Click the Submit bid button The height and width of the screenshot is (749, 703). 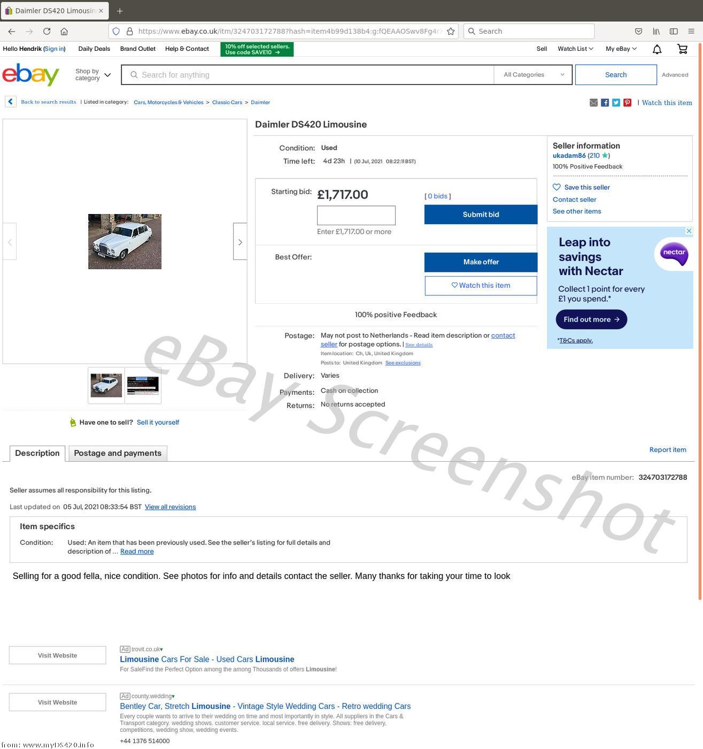(x=481, y=215)
